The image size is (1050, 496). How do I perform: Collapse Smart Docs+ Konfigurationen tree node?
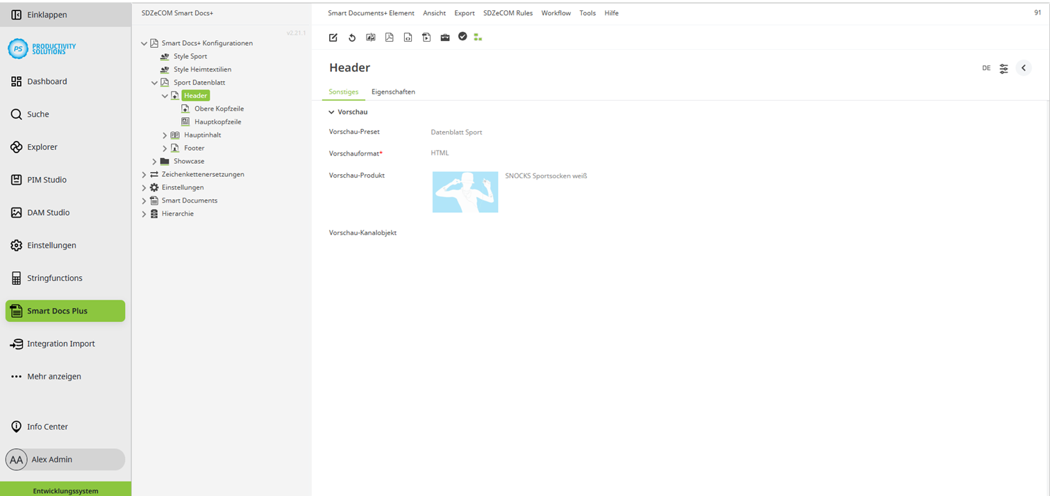[144, 43]
